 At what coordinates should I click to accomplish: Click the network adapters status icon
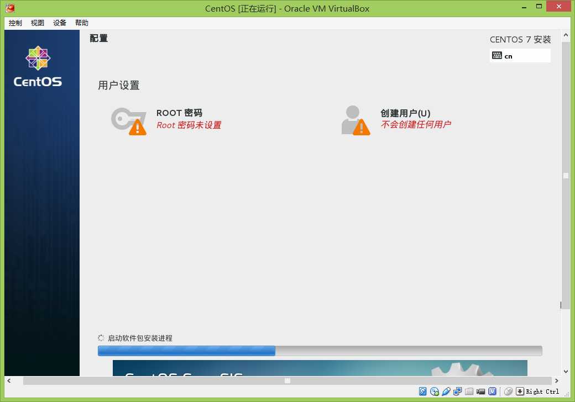[457, 392]
